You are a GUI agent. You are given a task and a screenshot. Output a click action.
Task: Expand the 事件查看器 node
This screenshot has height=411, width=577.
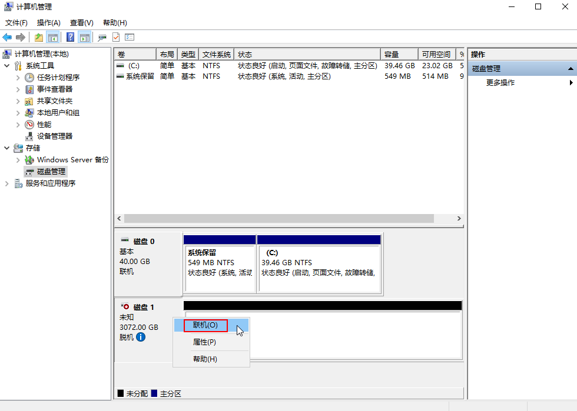click(x=18, y=89)
